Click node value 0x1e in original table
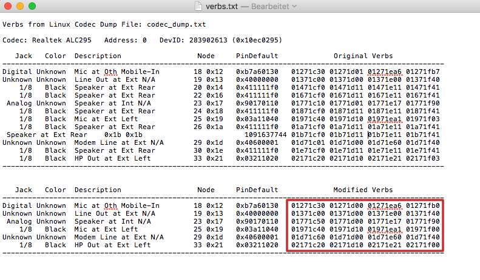Screen dimensions: 480x280 [215, 150]
